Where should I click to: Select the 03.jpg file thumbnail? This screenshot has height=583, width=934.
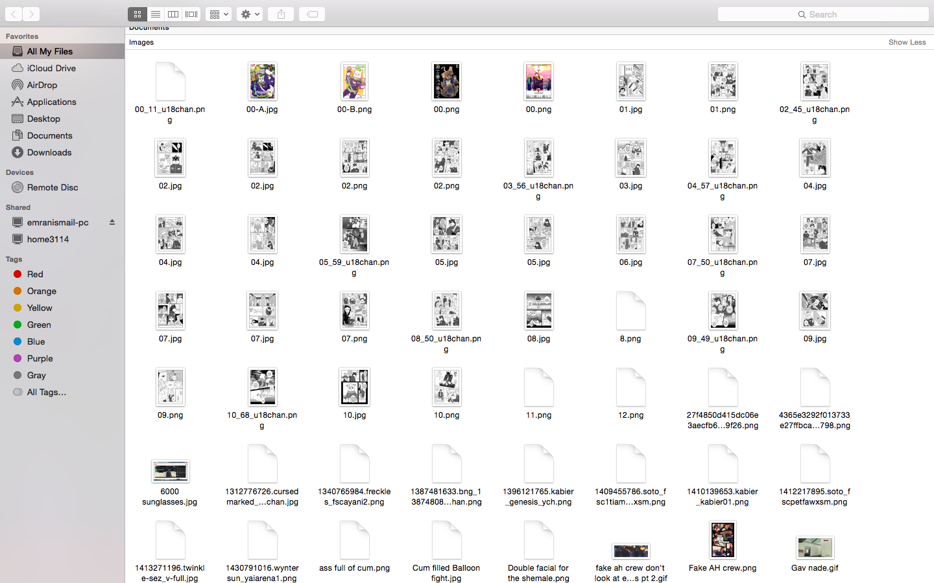[x=630, y=157]
